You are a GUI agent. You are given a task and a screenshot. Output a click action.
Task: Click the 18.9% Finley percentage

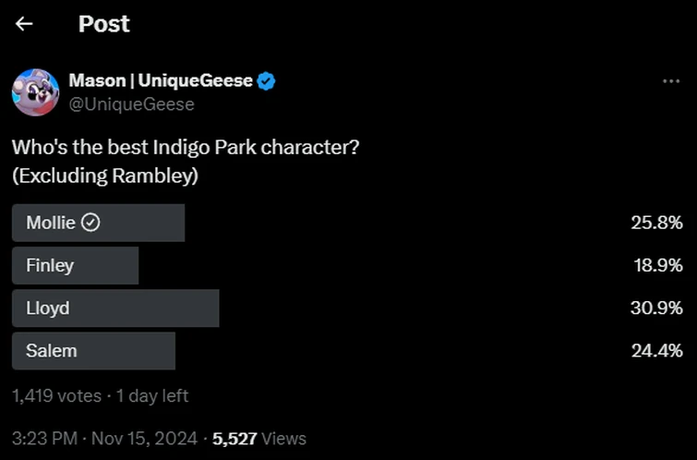coord(656,265)
